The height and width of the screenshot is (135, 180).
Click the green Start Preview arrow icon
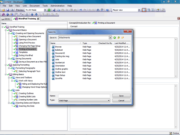(49, 10)
